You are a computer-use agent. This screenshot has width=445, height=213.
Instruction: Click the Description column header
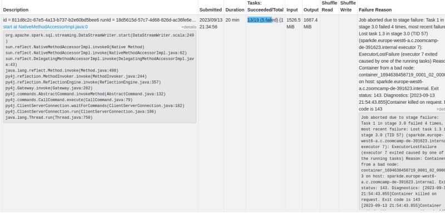pos(16,9)
